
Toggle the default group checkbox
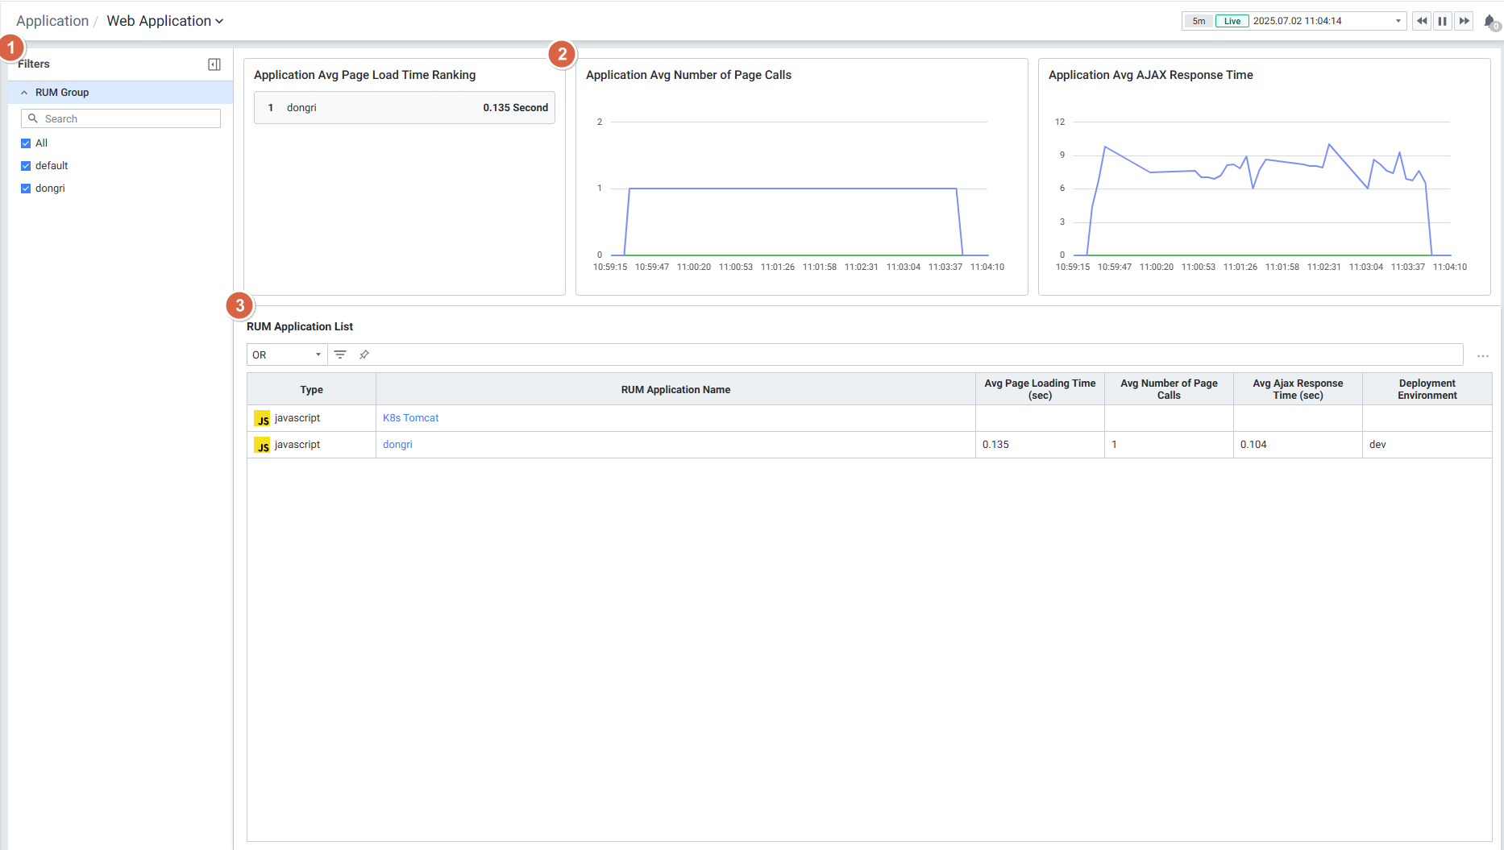pyautogui.click(x=26, y=166)
